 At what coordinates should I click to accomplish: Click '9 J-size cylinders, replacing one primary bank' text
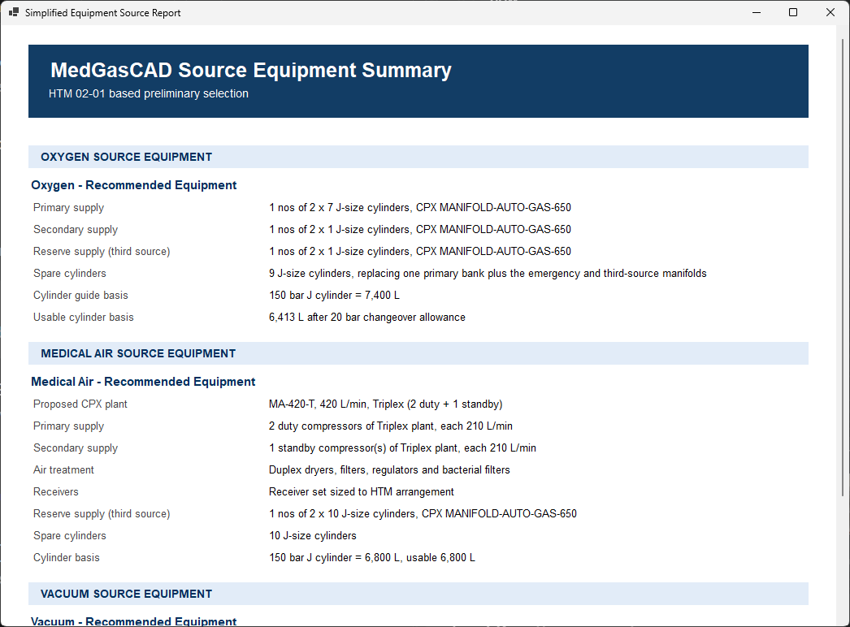[488, 274]
